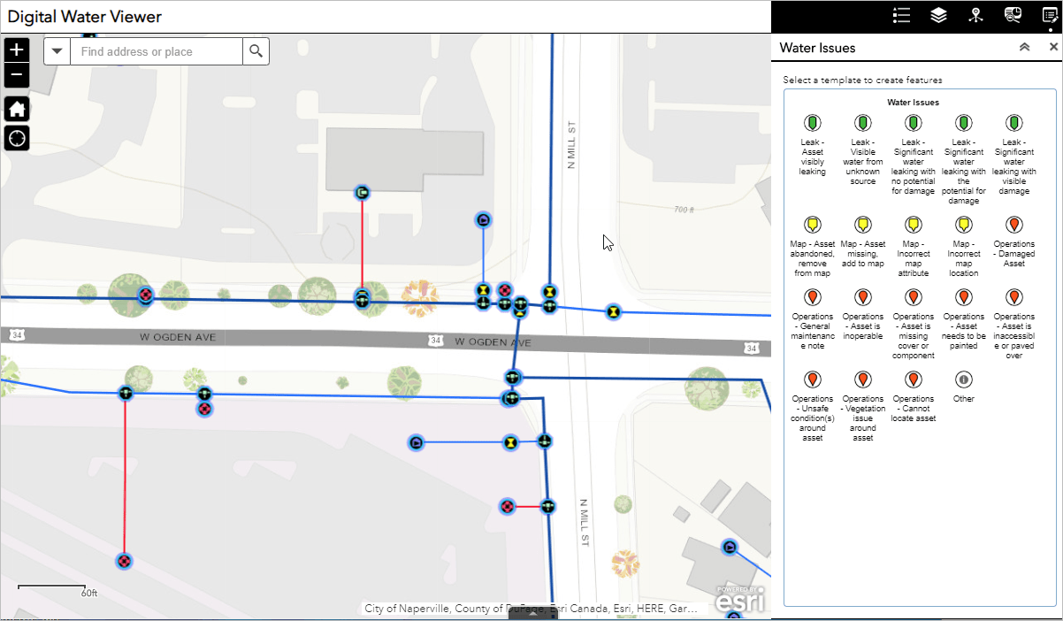
Task: Select Map - Incorrect map attribute template
Action: click(914, 247)
